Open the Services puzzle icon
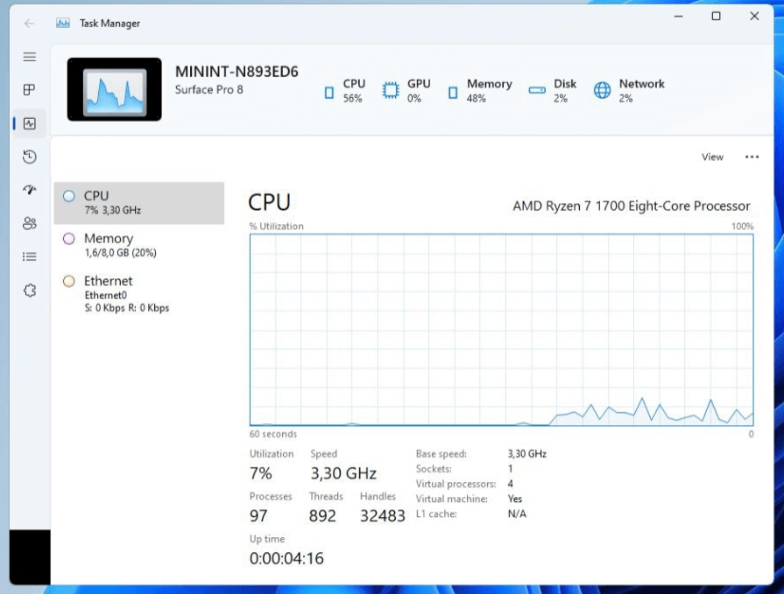The height and width of the screenshot is (594, 784). [x=30, y=290]
